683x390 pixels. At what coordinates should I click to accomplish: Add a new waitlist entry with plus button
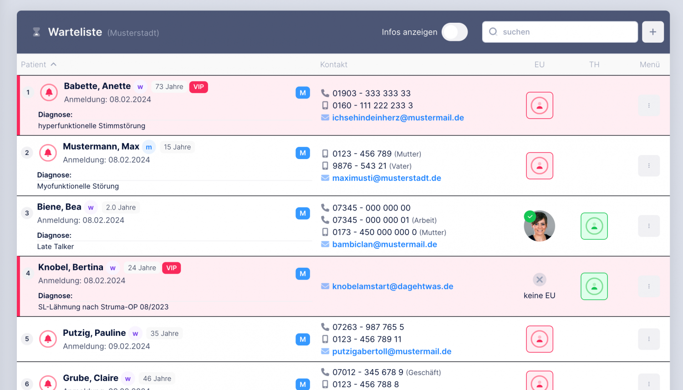(x=653, y=32)
